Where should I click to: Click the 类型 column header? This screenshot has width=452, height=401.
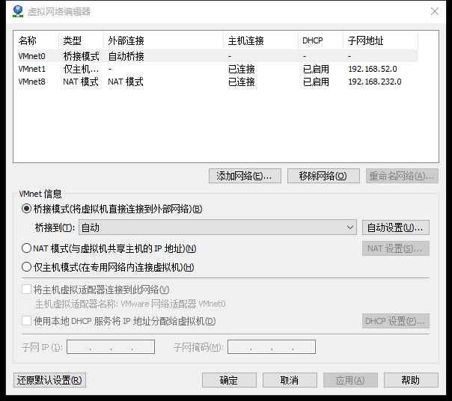click(x=81, y=40)
